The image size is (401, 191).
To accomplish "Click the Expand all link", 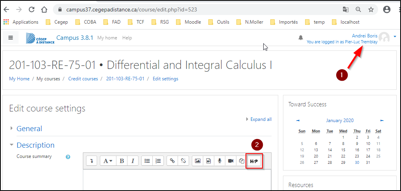I will point(260,119).
